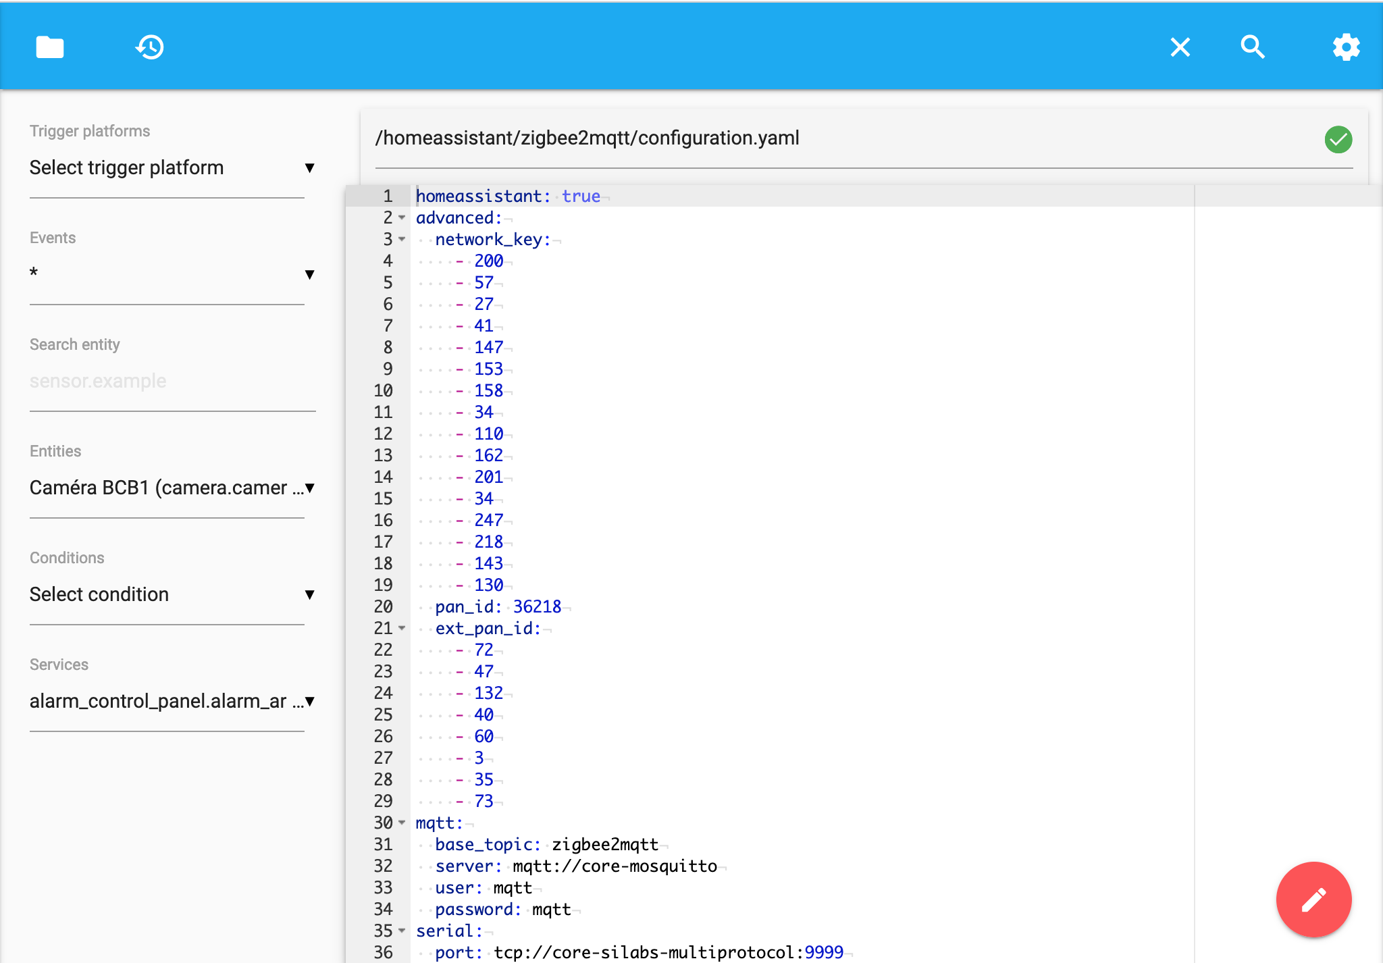Open the editor settings gear icon
This screenshot has height=963, width=1383.
click(1345, 47)
